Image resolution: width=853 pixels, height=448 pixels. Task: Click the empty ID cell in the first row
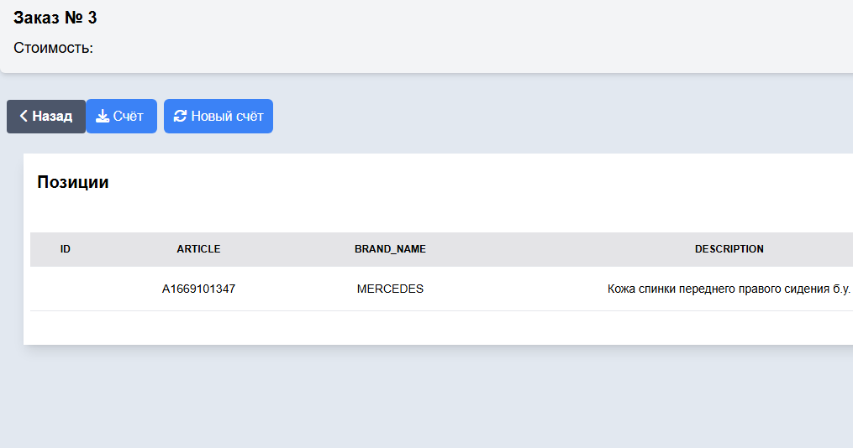tap(66, 289)
